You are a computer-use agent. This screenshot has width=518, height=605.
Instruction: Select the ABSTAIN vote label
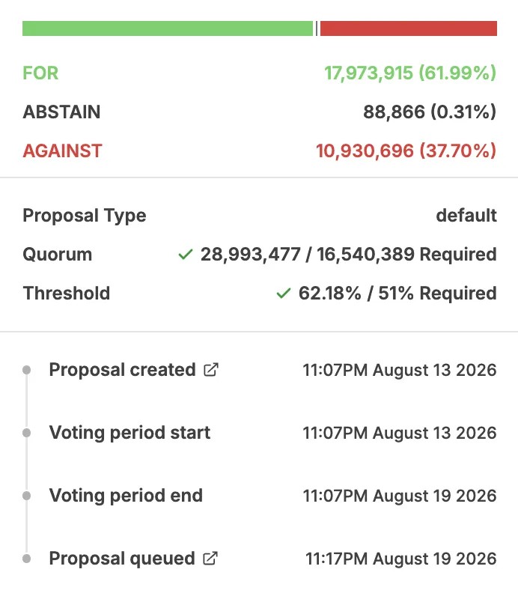tap(61, 112)
